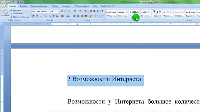Click in heading 2 Возможности Интернета
The height and width of the screenshot is (112, 200).
(104, 79)
